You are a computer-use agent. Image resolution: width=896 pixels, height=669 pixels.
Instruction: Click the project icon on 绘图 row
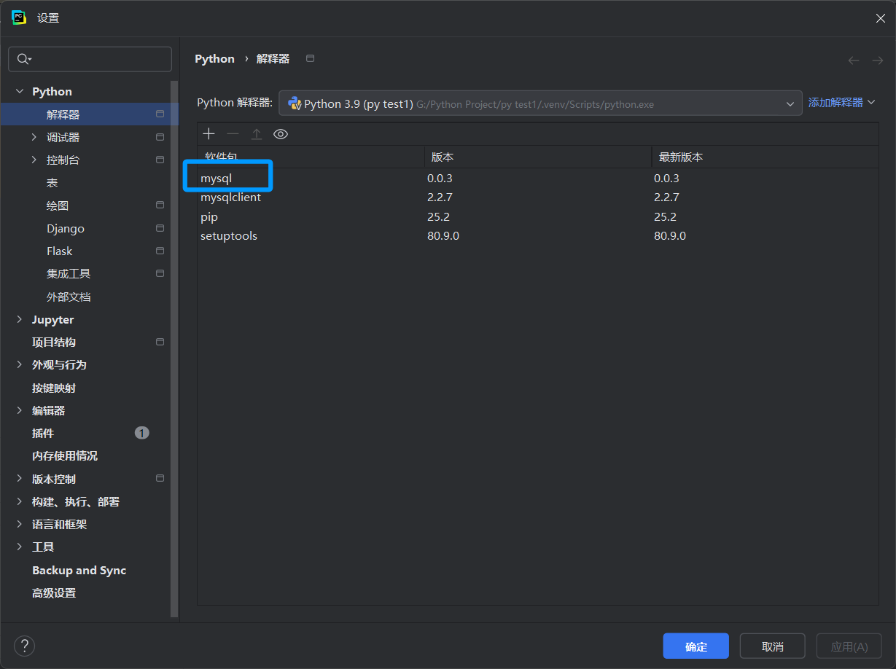(x=160, y=206)
